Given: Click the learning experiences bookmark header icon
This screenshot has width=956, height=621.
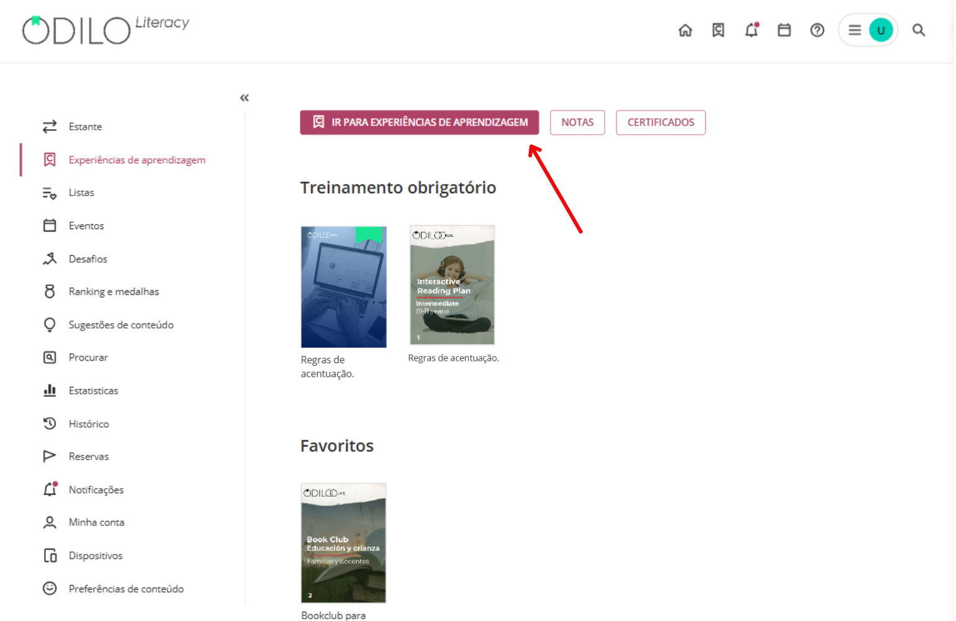Looking at the screenshot, I should (718, 30).
